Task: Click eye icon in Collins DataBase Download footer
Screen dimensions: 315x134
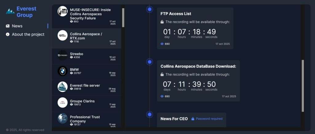Action: (x=162, y=97)
